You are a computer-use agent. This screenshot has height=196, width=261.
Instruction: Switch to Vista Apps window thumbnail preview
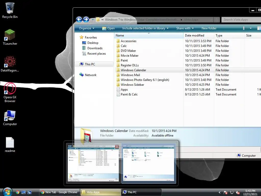tap(93, 163)
